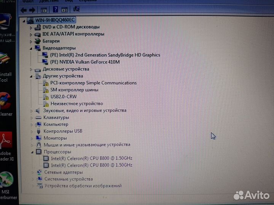Select the Сетевые адаптеры category label
The height and width of the screenshot is (205, 274).
click(64, 172)
